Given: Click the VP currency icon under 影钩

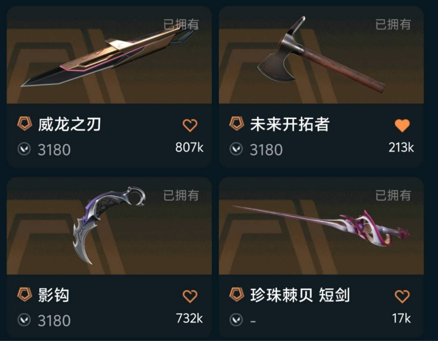Looking at the screenshot, I should 24,320.
